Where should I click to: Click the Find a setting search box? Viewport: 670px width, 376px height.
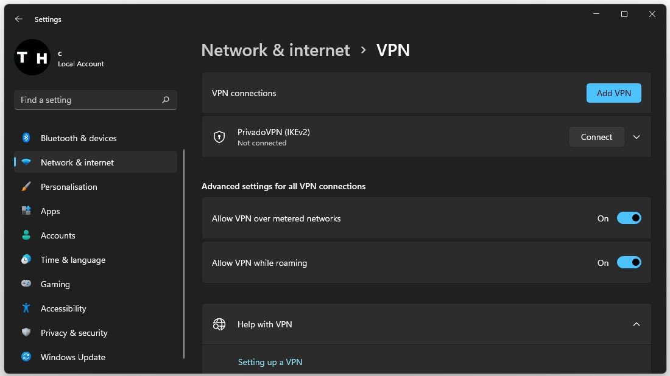pos(88,100)
